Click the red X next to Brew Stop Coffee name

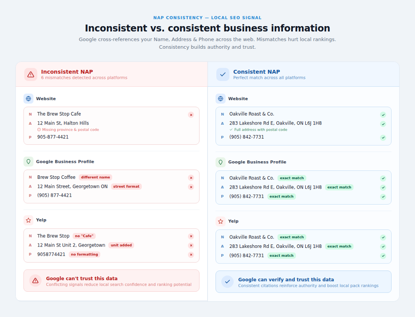191,178
